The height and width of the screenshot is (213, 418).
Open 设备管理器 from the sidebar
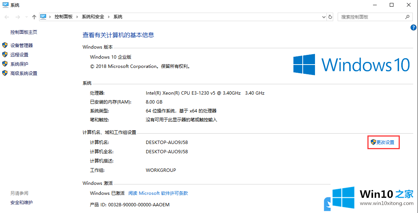pyautogui.click(x=22, y=46)
